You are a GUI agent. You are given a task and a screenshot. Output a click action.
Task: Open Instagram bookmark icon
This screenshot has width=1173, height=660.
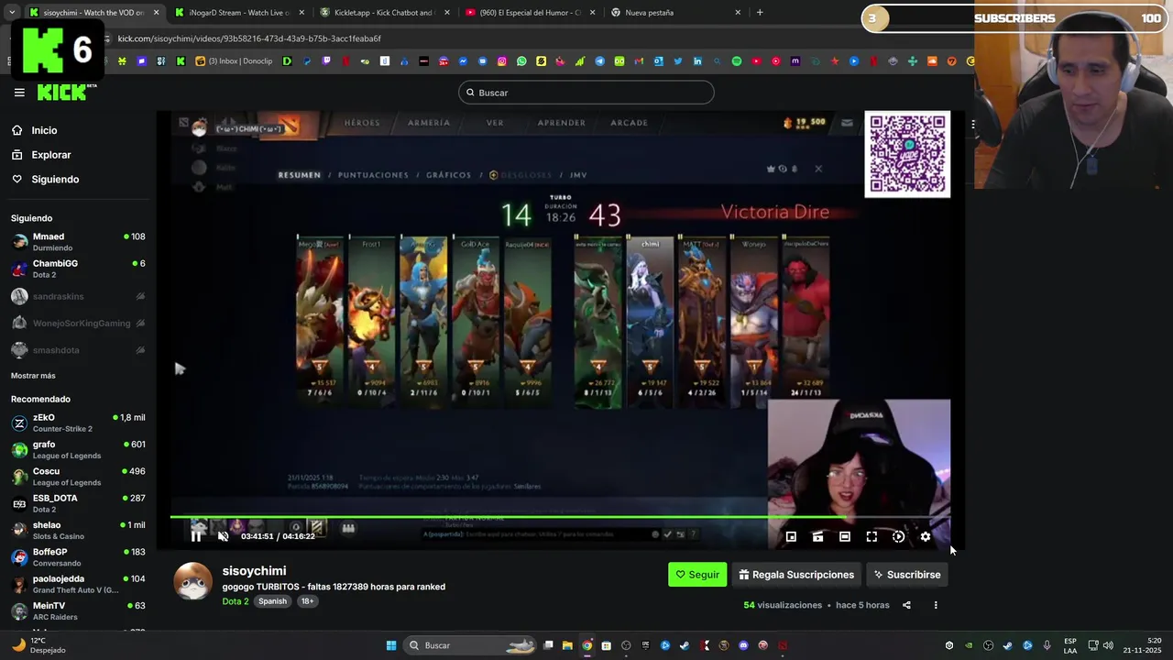coord(502,61)
